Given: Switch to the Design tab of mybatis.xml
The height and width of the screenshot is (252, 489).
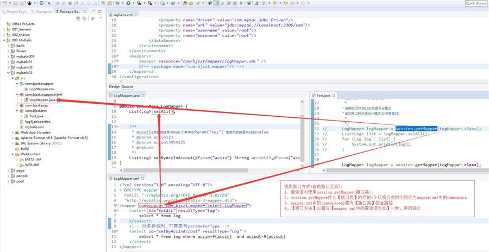Looking at the screenshot, I should pos(114,87).
